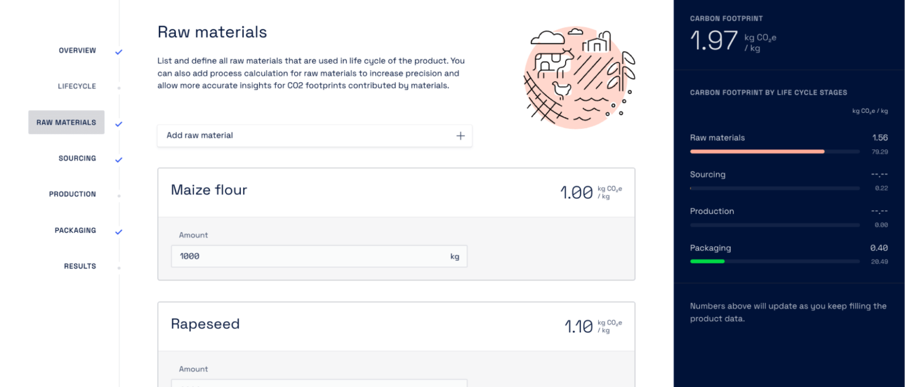Screen dimensions: 905x387
Task: Click the checkmark beside the Overview step
Action: click(118, 52)
